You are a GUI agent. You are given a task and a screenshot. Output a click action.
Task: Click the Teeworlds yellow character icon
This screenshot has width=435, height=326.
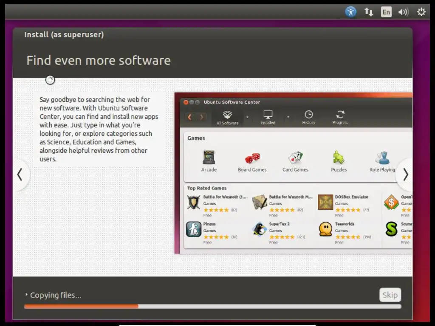point(325,229)
